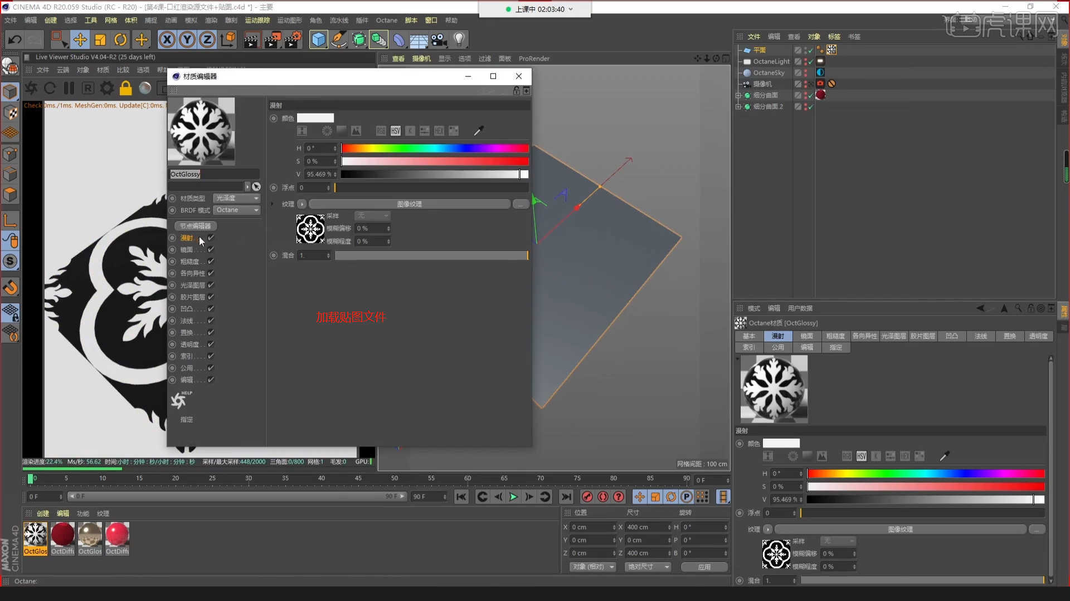
Task: Open the 材质类型 dropdown
Action: (237, 198)
